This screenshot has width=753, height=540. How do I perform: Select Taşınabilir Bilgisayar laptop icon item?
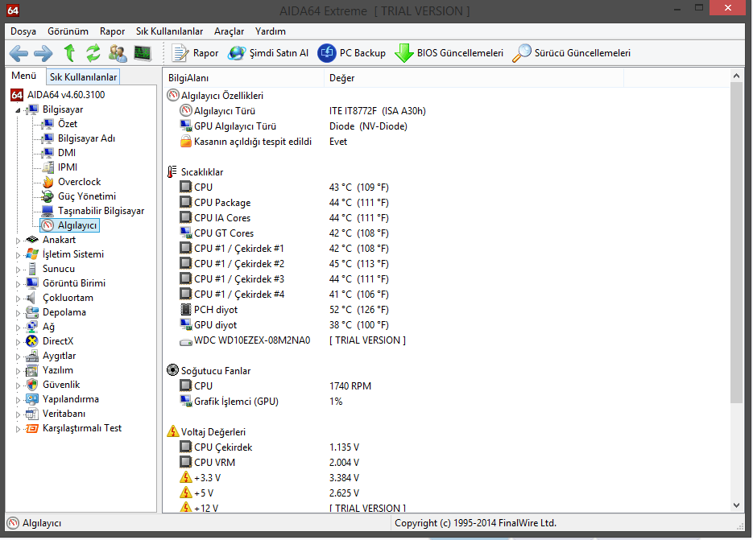48,211
